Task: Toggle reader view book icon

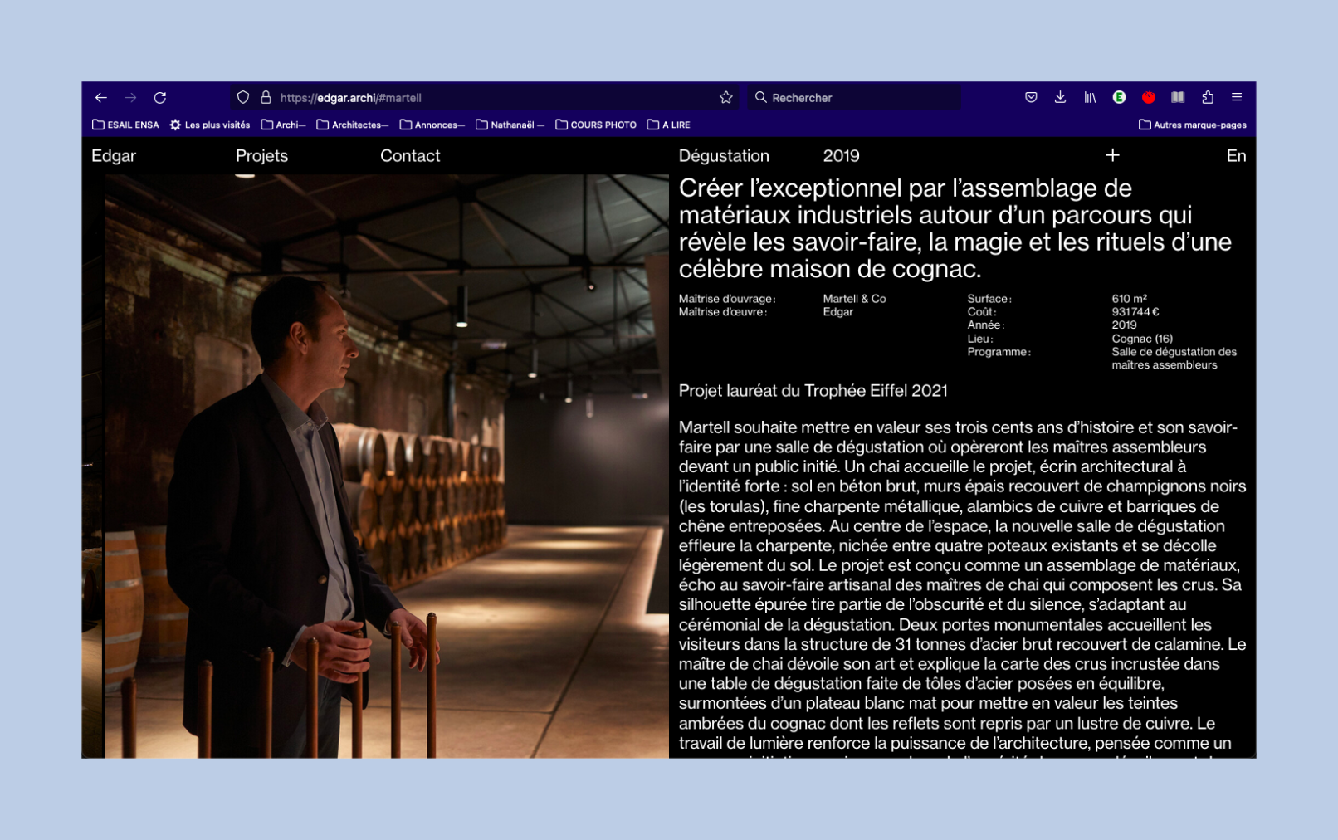Action: [x=1178, y=98]
